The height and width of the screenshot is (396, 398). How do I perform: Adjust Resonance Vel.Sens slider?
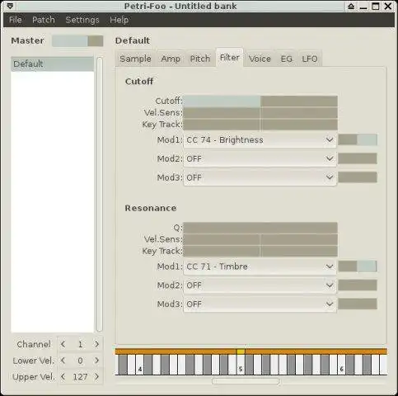(260, 239)
